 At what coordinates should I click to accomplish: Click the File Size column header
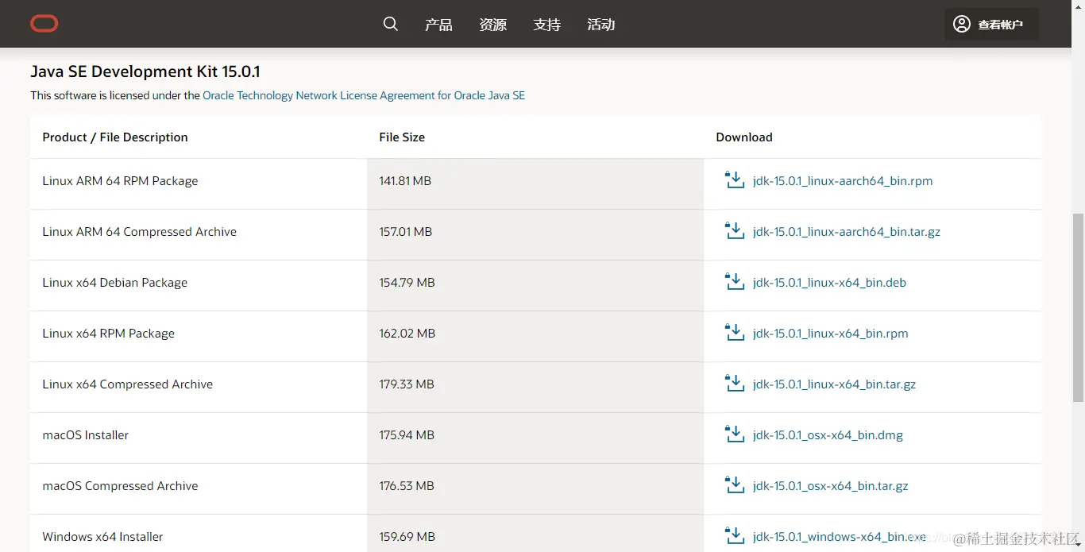pos(402,137)
